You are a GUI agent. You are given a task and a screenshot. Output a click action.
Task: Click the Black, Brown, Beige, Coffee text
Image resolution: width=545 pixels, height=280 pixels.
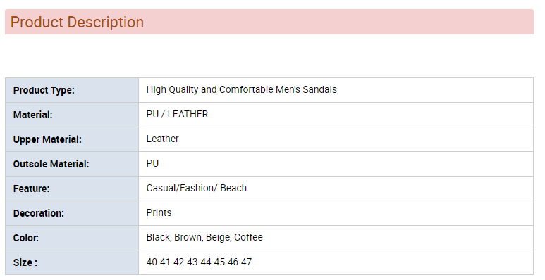[x=204, y=237]
